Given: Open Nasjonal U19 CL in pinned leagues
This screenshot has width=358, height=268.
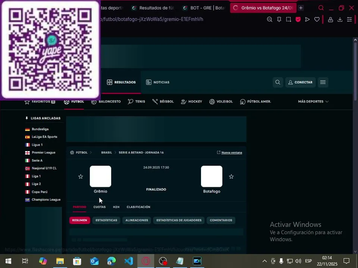Looking at the screenshot, I should coord(41,168).
